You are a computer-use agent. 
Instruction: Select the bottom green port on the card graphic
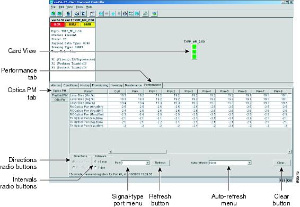194,57
